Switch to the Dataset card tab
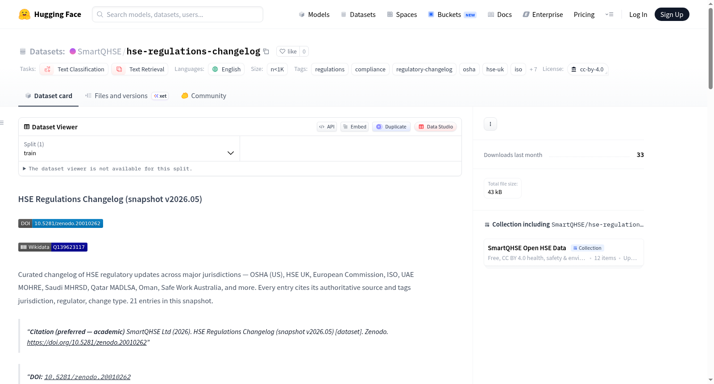The image size is (714, 384). point(49,96)
